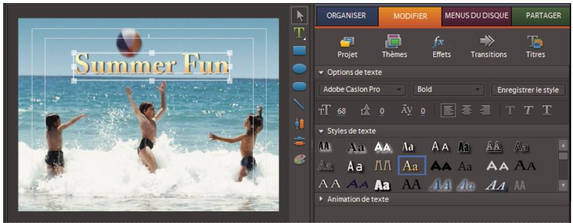
Task: Align text to the right
Action: (485, 110)
